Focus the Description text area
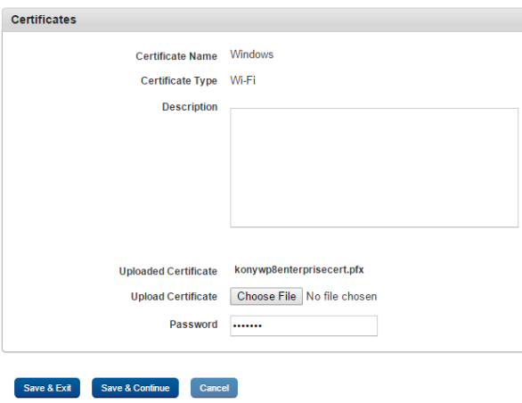 tap(374, 168)
